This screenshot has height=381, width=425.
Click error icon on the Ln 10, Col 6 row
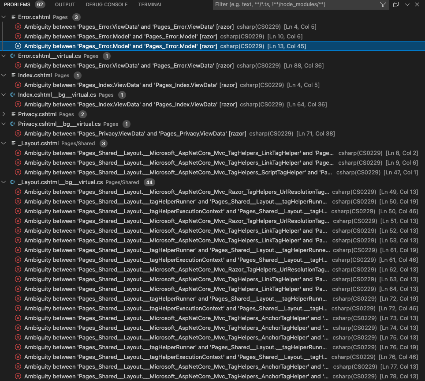18,36
